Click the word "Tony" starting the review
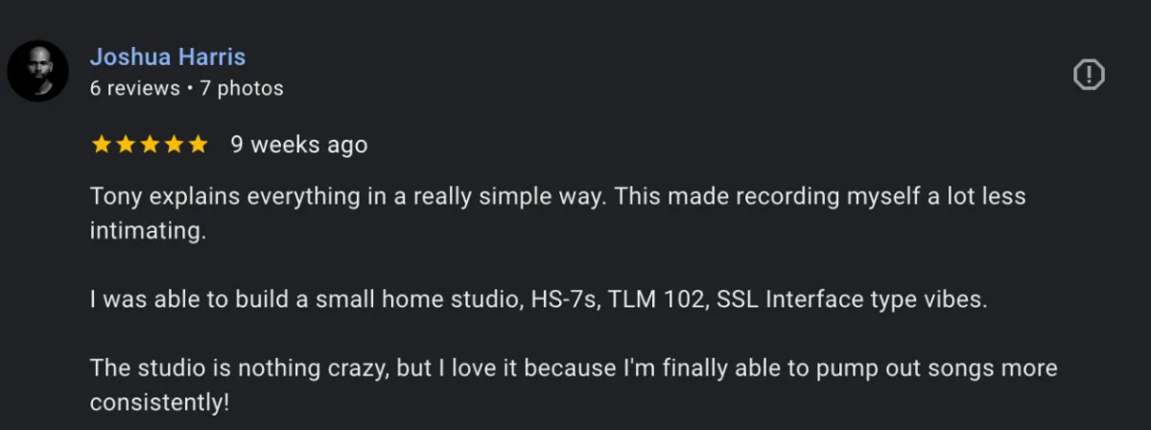 pos(113,196)
